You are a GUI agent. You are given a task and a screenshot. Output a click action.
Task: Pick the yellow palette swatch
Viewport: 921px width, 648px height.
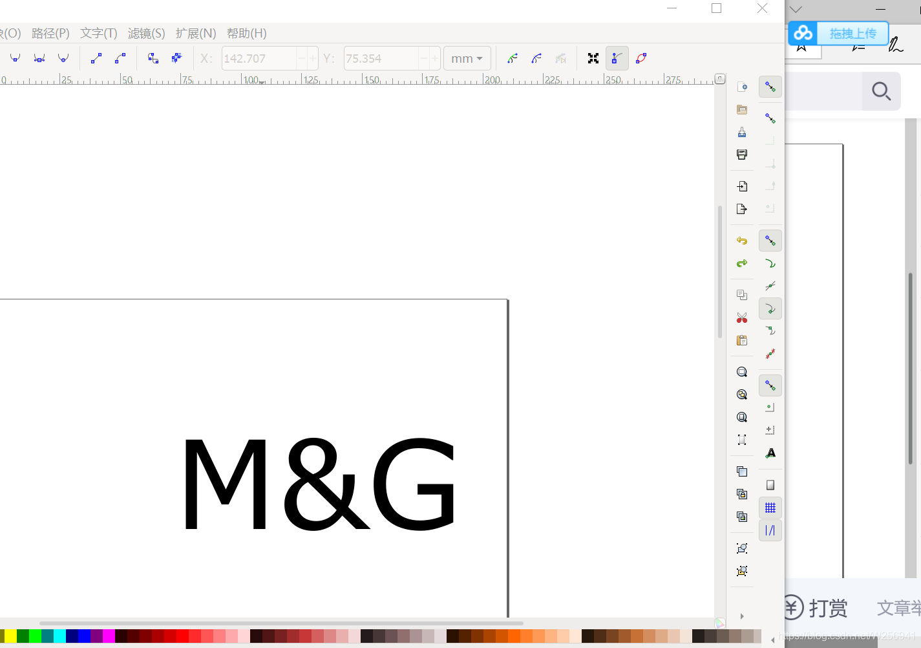pyautogui.click(x=10, y=636)
